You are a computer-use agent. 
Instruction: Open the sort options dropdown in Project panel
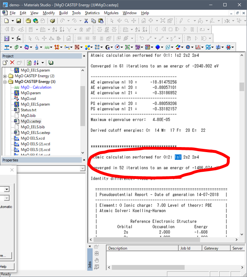[x=43, y=63]
